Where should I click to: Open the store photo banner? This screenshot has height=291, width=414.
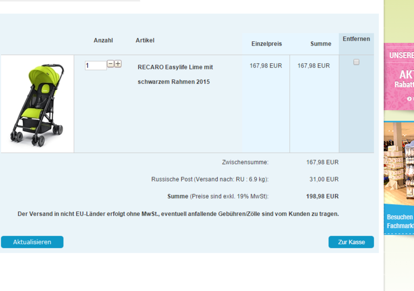399,164
